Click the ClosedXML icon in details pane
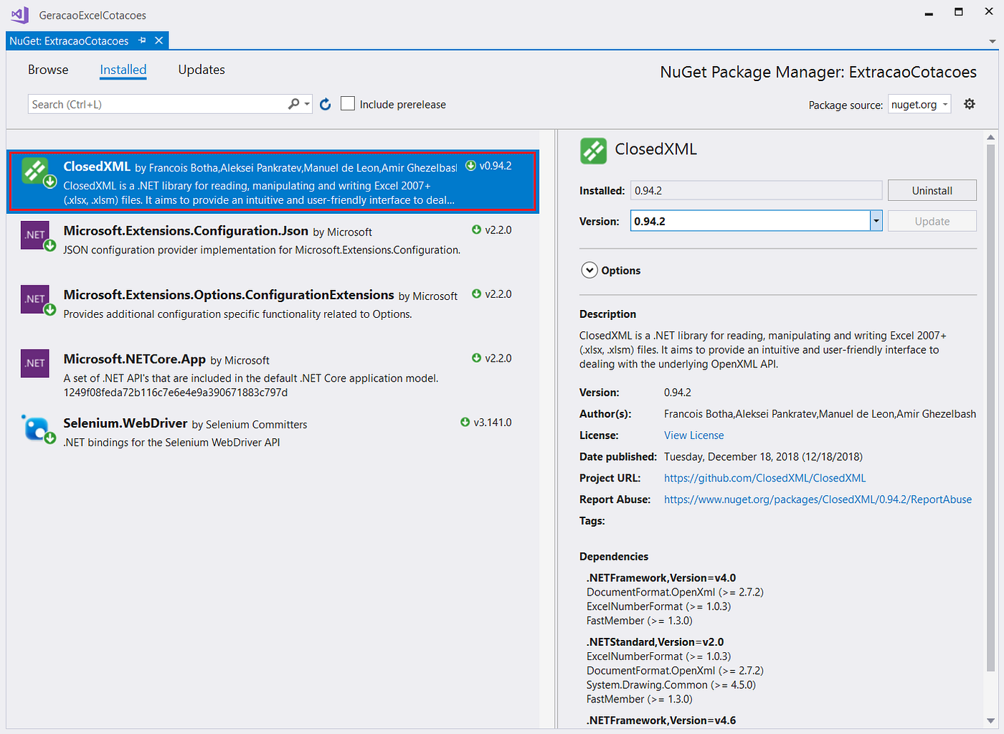The image size is (1004, 734). pos(593,151)
